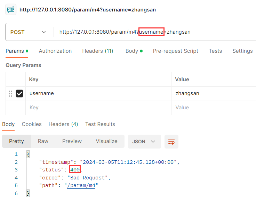Open the JSON format dropdown
This screenshot has height=203, width=256.
point(144,142)
